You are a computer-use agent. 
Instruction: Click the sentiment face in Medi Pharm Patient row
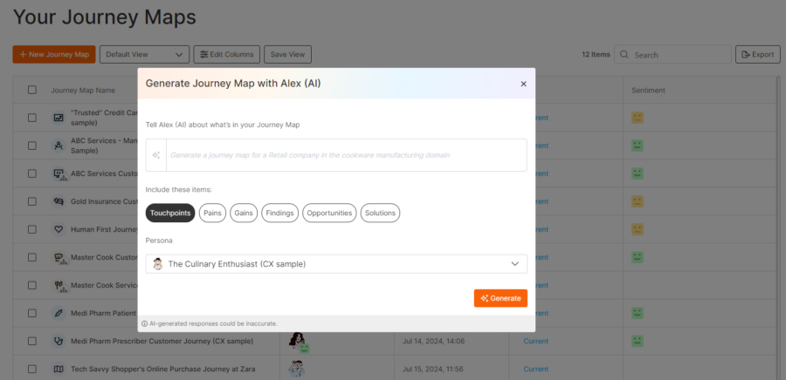(638, 314)
